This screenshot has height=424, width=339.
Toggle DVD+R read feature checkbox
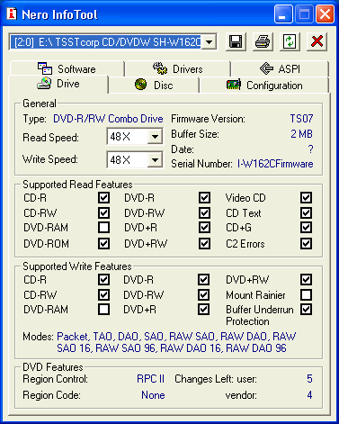tap(204, 228)
